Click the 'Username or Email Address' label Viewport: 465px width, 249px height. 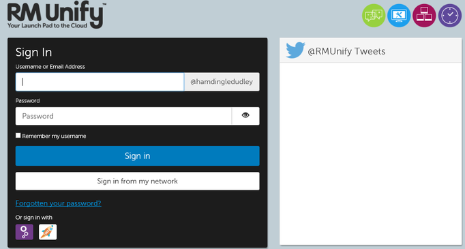[50, 67]
